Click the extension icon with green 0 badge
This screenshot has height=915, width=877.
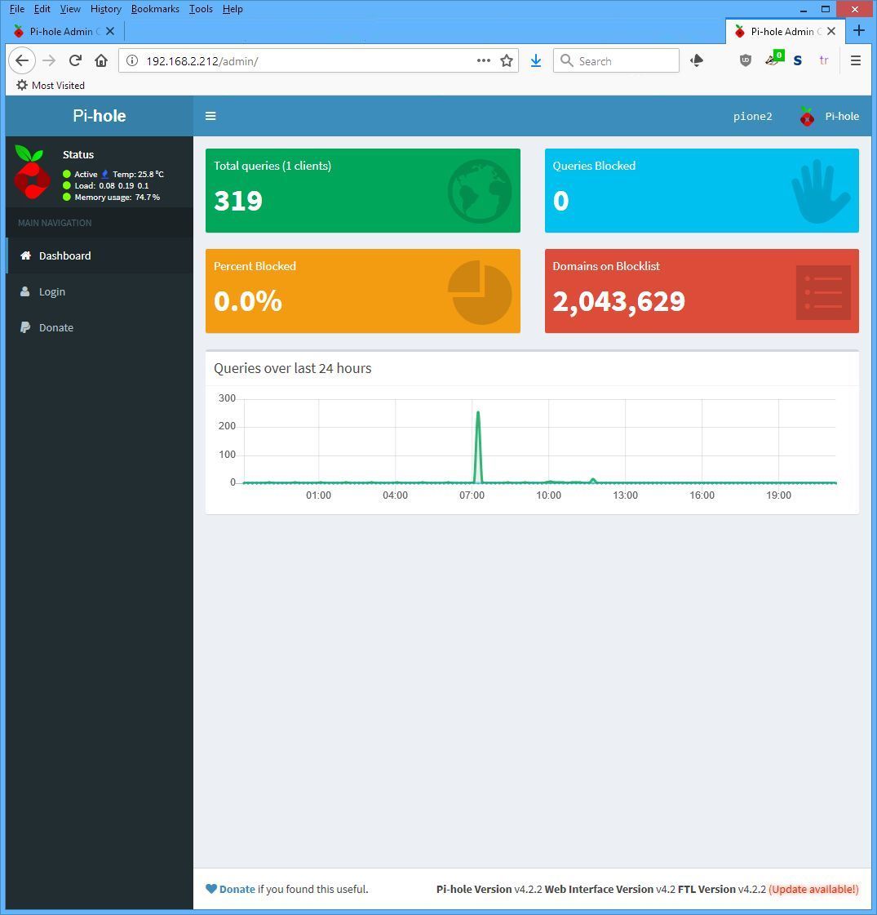pos(773,59)
